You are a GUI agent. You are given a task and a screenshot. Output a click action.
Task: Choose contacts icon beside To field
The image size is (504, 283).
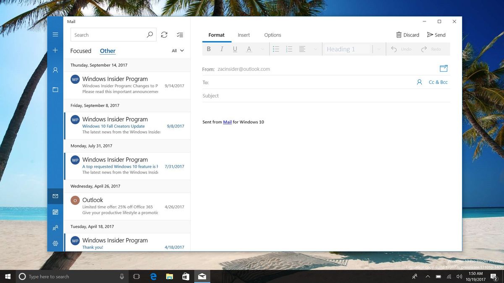coord(419,82)
